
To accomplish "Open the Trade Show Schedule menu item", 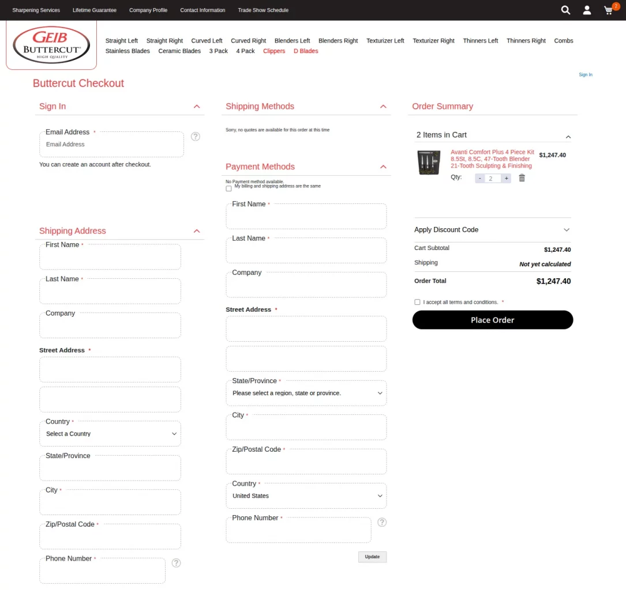I will (x=263, y=10).
